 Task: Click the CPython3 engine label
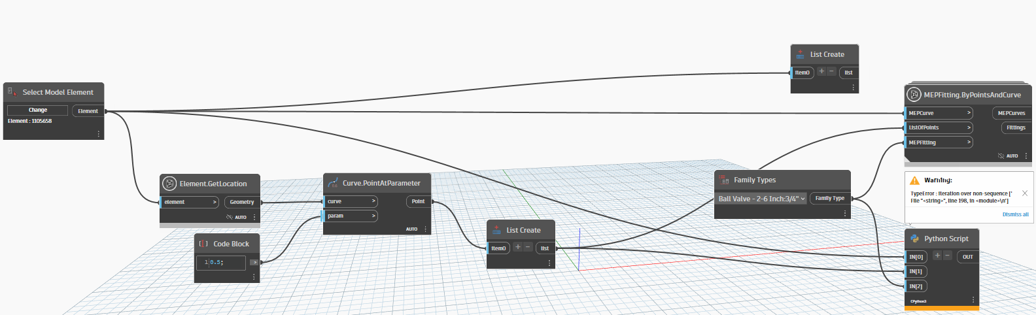click(x=918, y=301)
